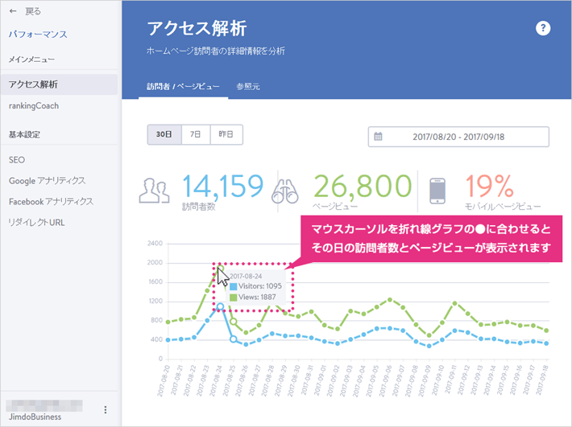Viewport: 572px width, 427px height.
Task: Click the blue Visitors legend swatch in tooltip
Action: pos(234,285)
